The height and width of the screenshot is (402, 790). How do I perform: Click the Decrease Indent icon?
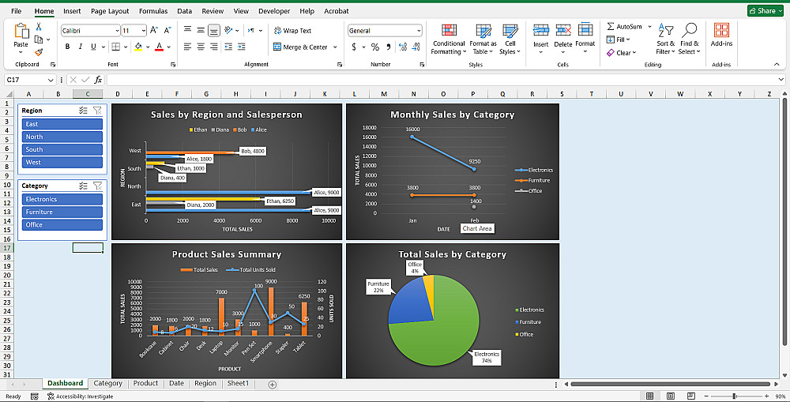pos(228,47)
